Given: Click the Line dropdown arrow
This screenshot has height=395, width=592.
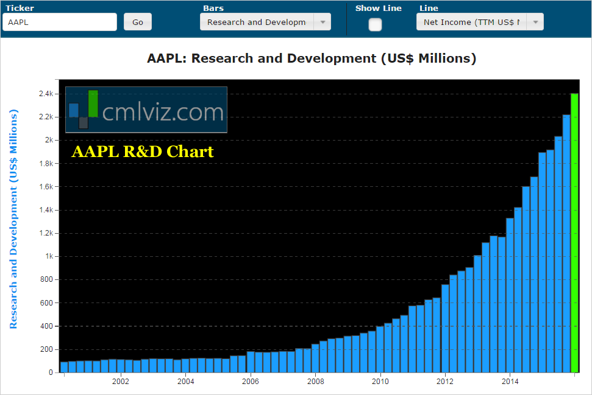Looking at the screenshot, I should (x=535, y=22).
